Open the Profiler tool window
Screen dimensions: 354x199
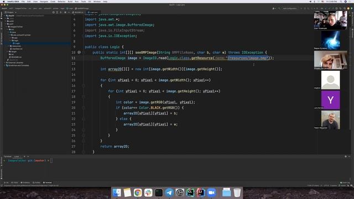[37, 182]
